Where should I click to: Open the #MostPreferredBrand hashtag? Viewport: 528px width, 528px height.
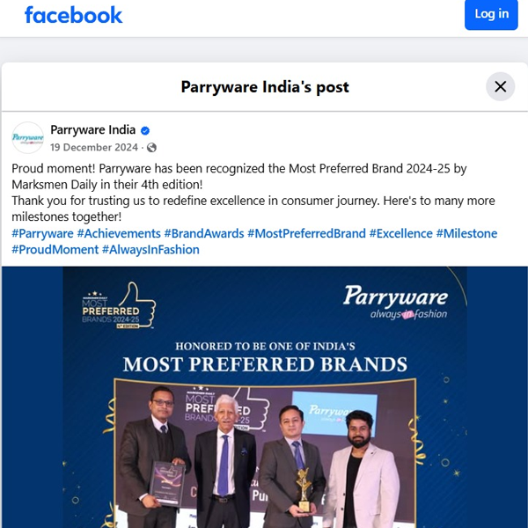tap(306, 233)
